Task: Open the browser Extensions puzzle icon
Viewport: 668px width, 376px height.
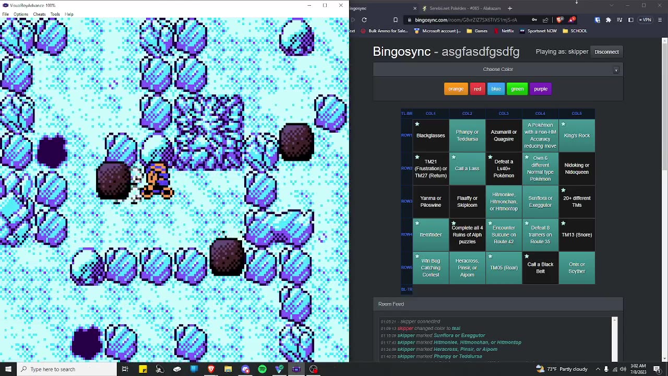Action: point(609,20)
